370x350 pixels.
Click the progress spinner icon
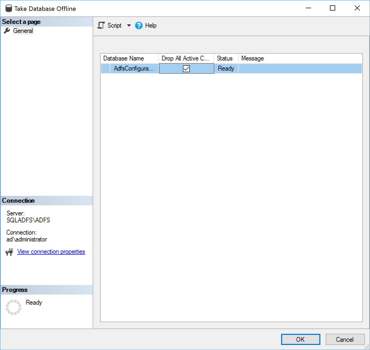point(14,307)
